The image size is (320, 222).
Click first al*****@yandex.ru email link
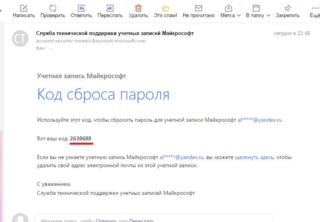(x=259, y=120)
